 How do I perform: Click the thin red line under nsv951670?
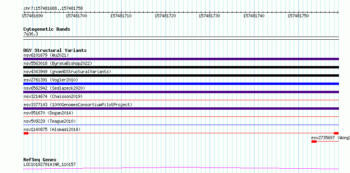[181, 116]
